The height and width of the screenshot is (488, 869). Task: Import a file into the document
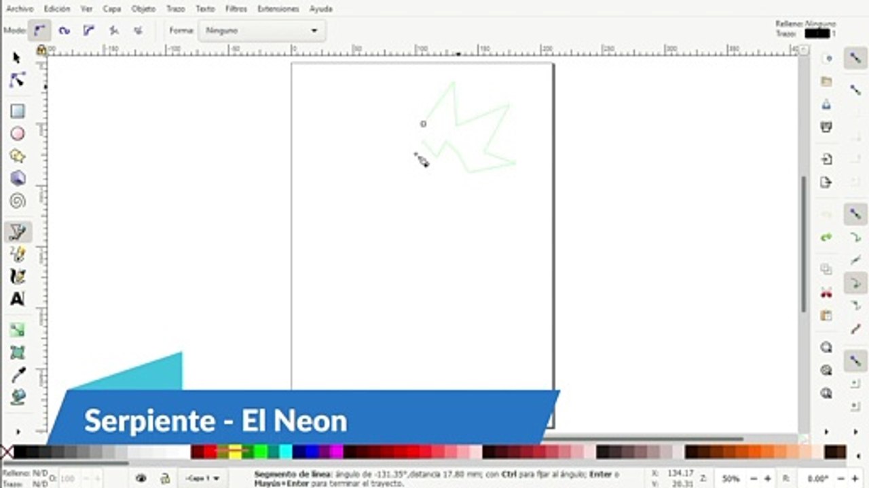[x=826, y=159]
